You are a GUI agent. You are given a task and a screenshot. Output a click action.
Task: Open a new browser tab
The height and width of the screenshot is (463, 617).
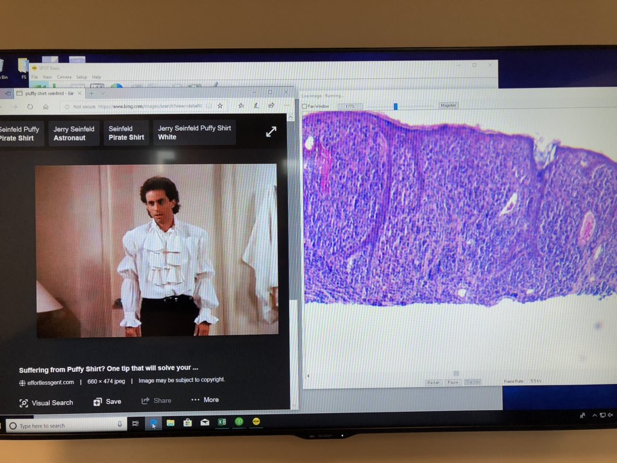[x=91, y=93]
